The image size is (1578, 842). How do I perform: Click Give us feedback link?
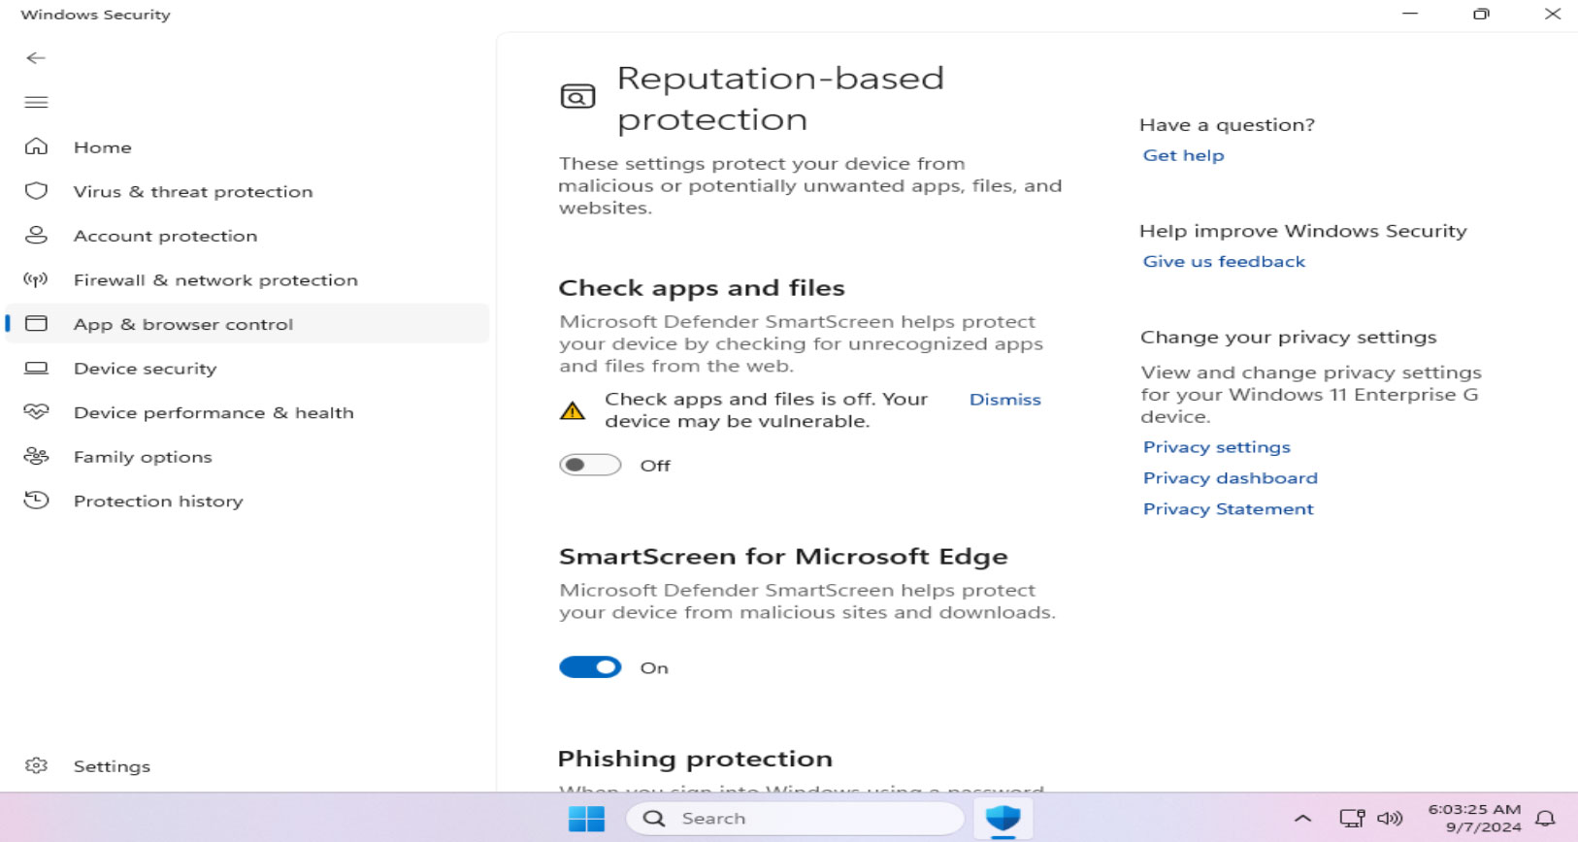tap(1224, 261)
